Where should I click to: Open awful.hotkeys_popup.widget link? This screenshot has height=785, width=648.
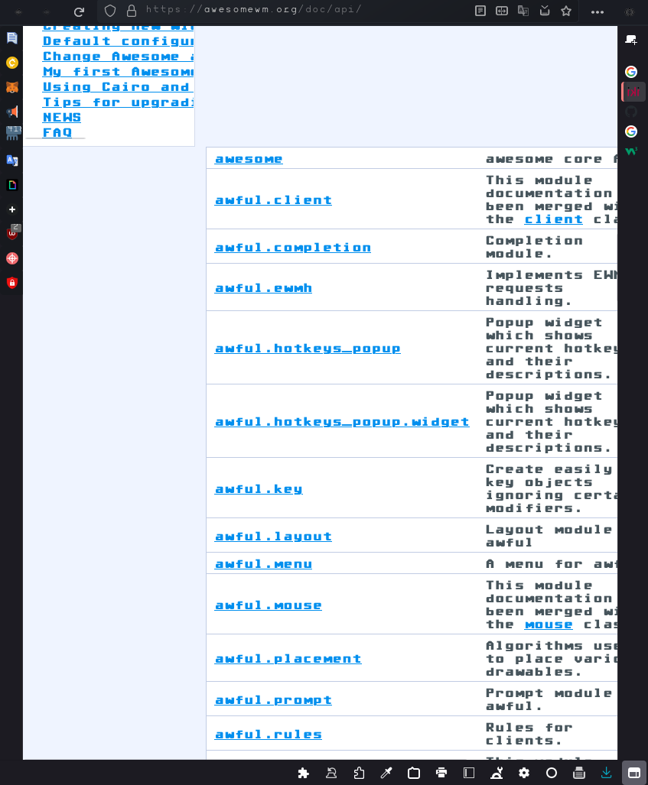click(342, 421)
